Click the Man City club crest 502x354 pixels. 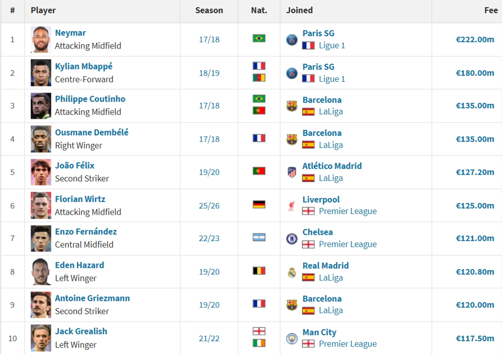tap(292, 339)
